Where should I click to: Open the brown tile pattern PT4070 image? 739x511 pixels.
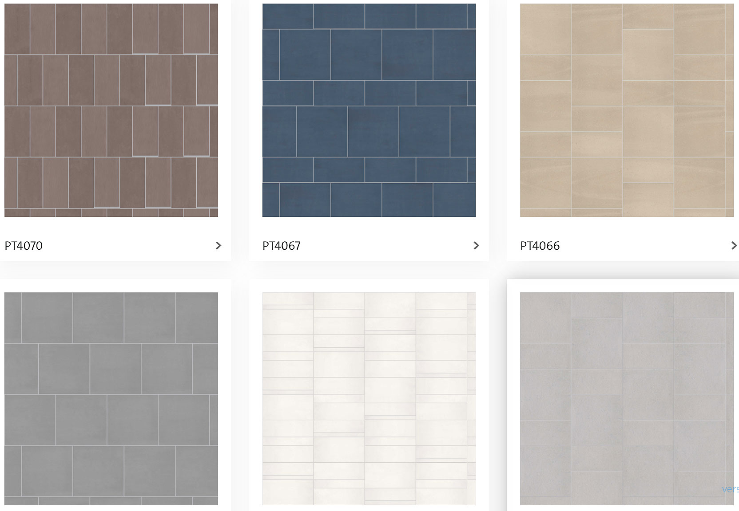point(111,110)
